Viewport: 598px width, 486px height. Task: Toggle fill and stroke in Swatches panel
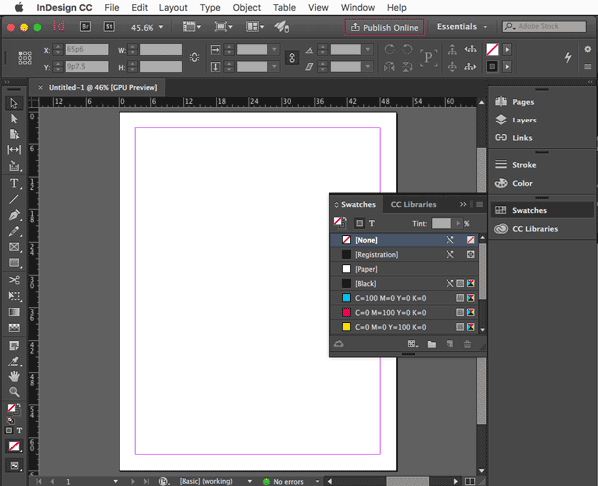tap(340, 222)
